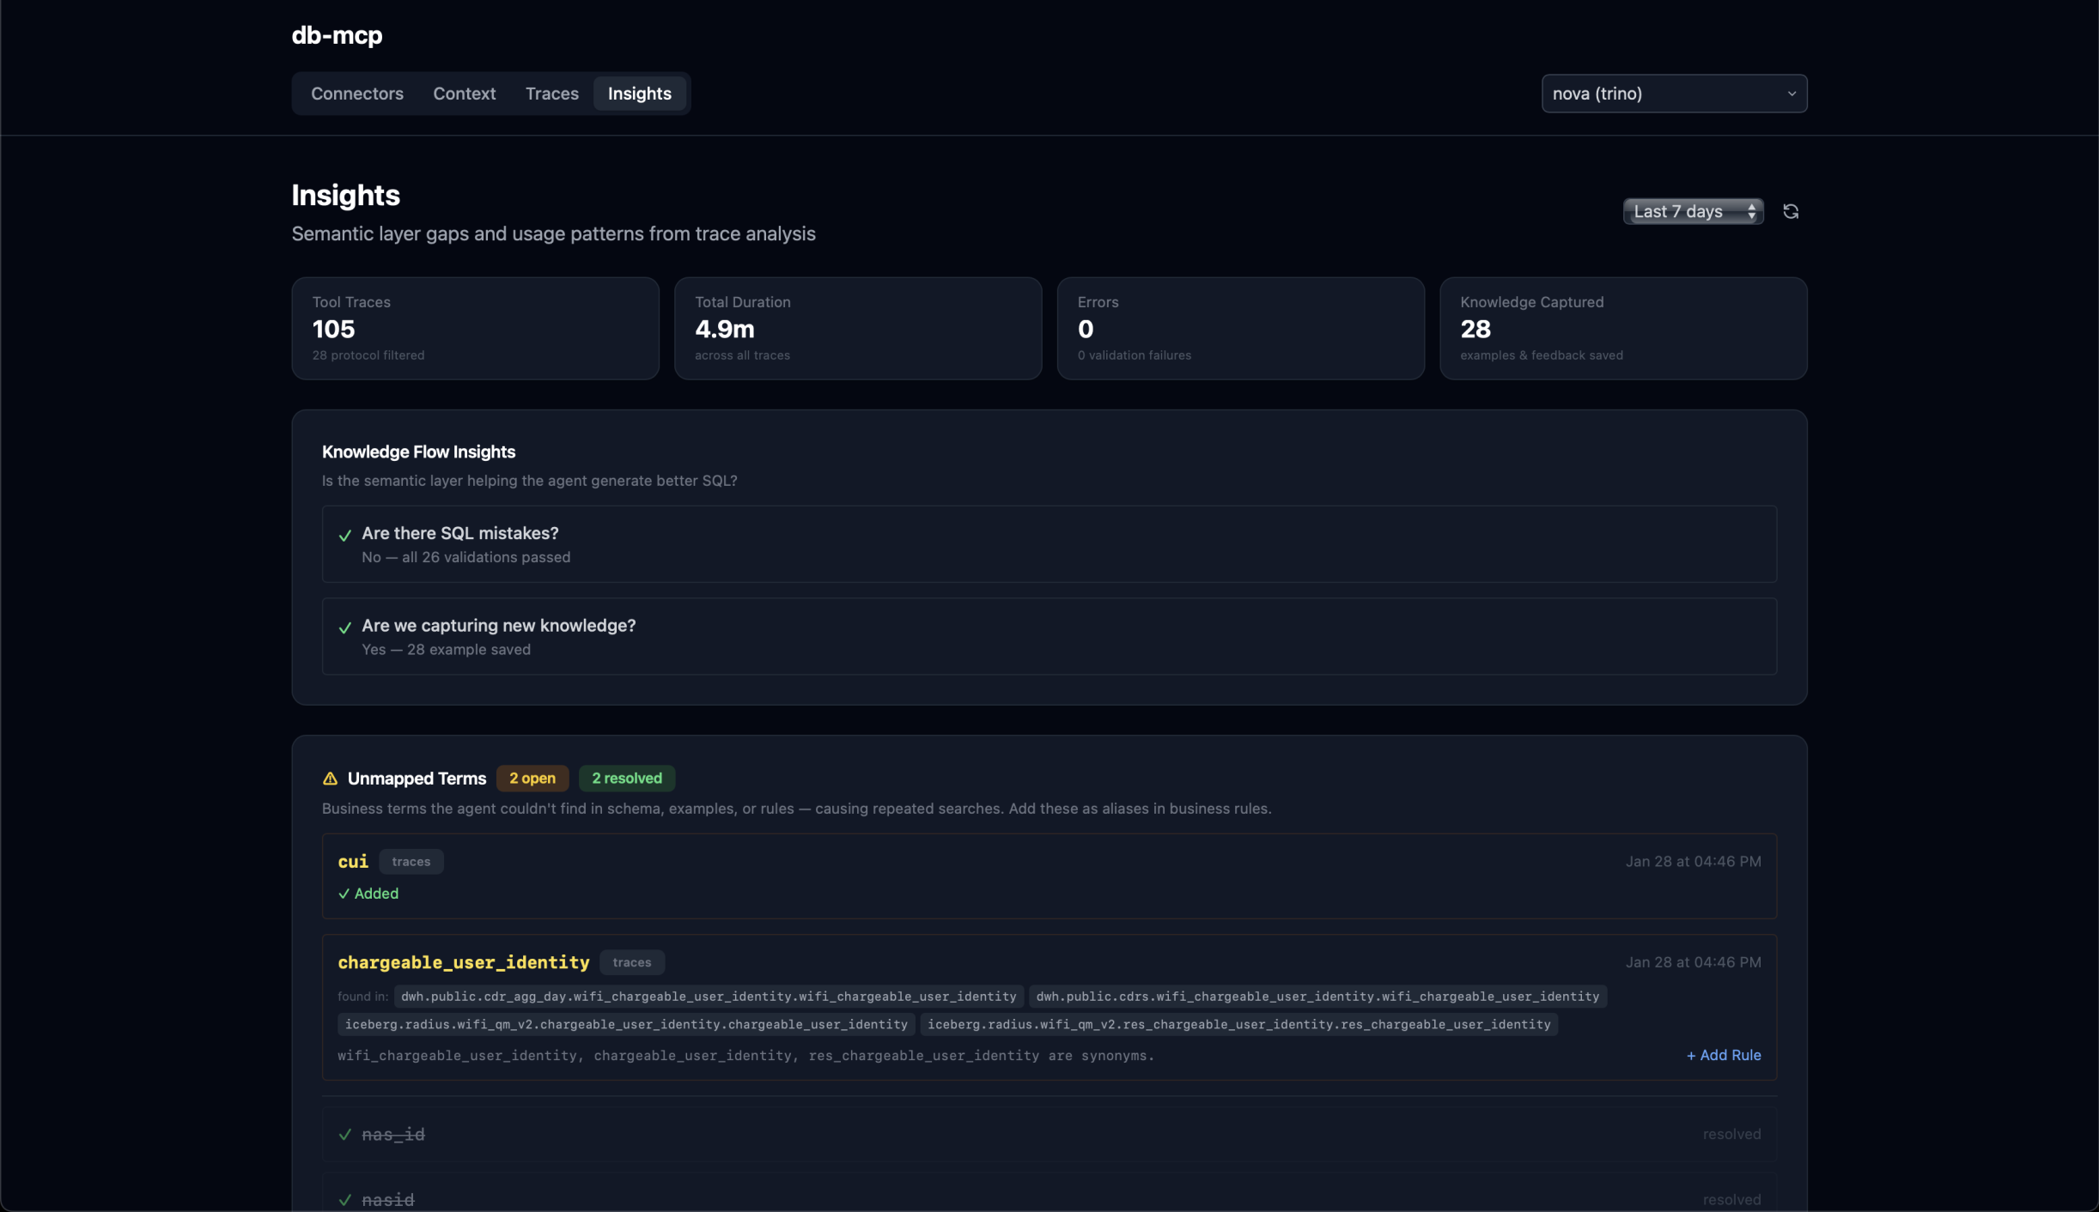Viewport: 2099px width, 1212px height.
Task: Click the refresh icon next to Last 7 days
Action: [1792, 210]
